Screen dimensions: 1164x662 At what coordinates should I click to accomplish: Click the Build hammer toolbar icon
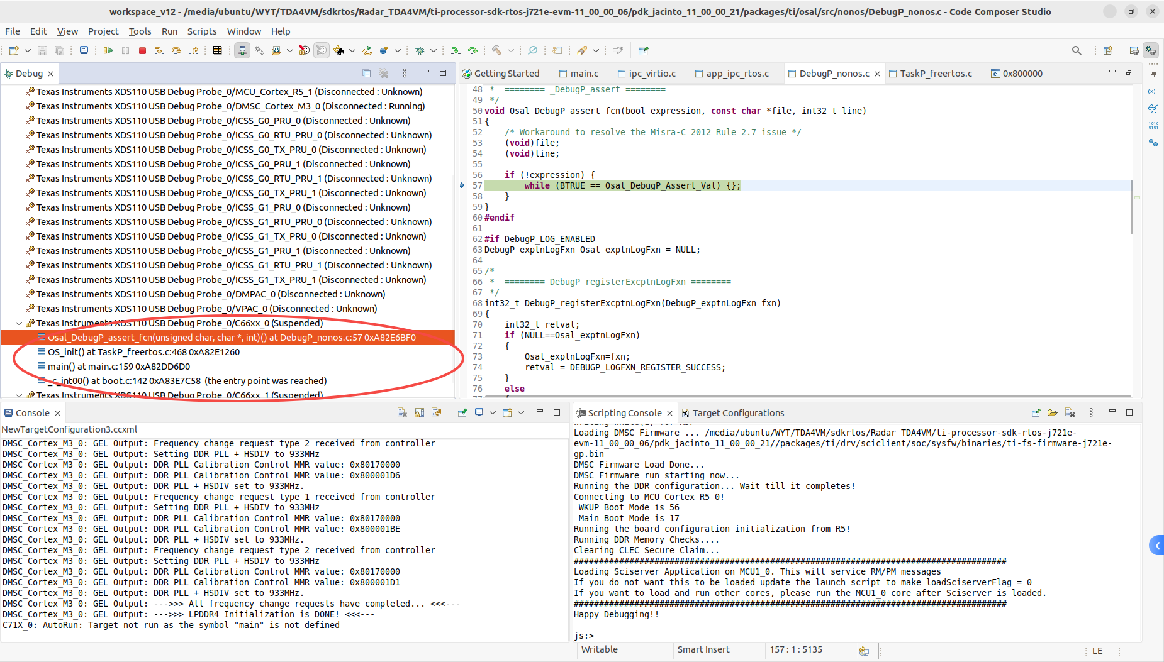pos(496,50)
